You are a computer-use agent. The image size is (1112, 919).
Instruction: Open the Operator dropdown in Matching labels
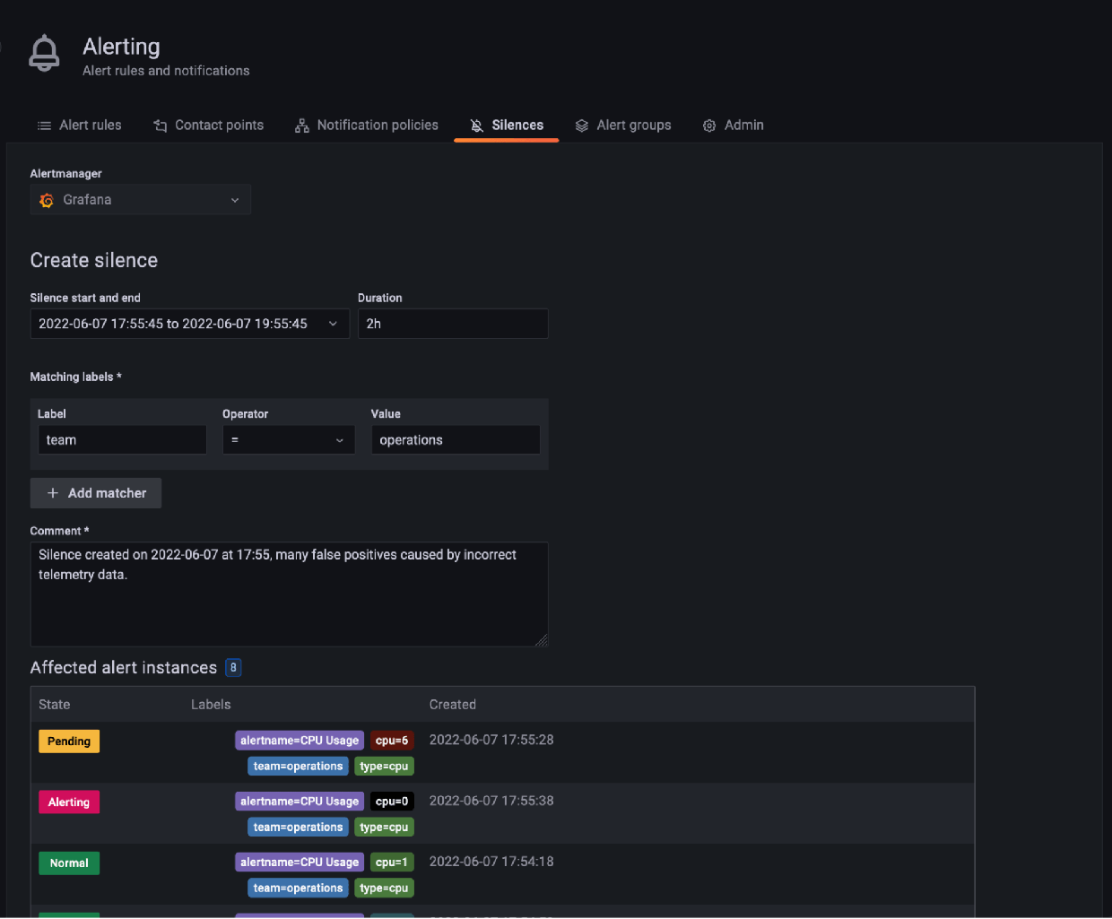pos(339,439)
